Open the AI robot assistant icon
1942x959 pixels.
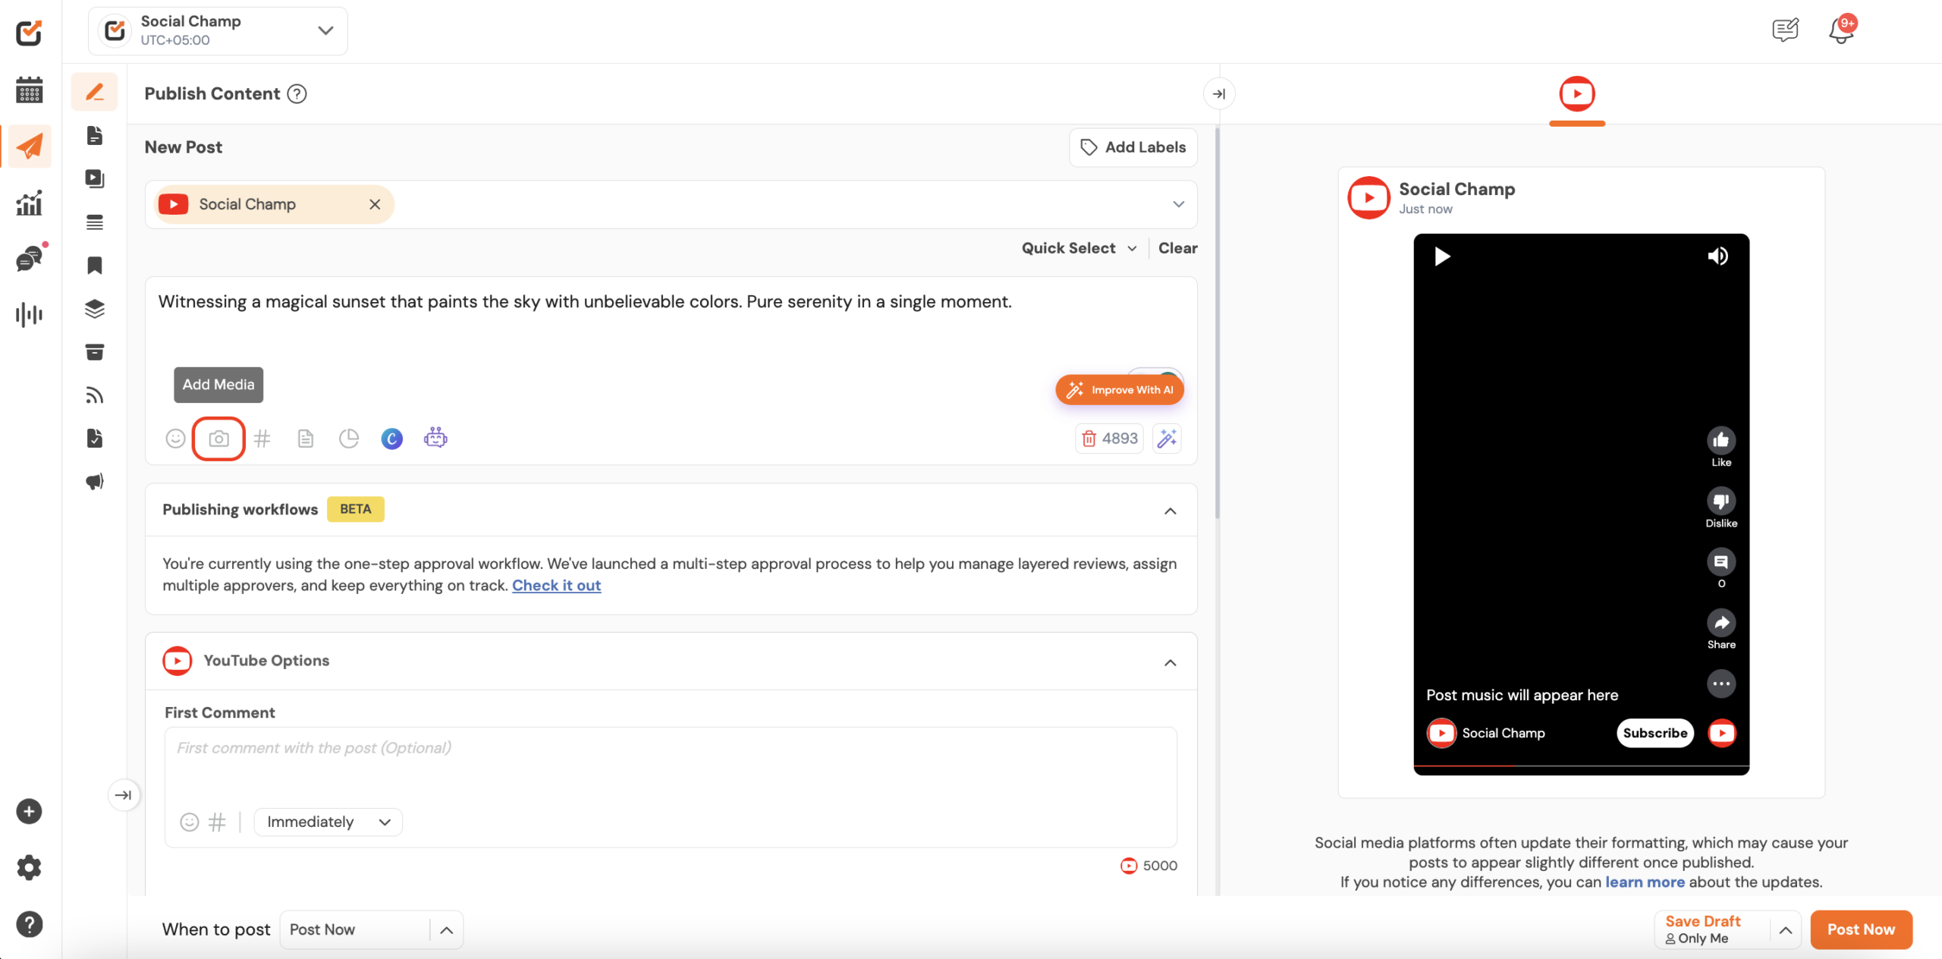(435, 438)
